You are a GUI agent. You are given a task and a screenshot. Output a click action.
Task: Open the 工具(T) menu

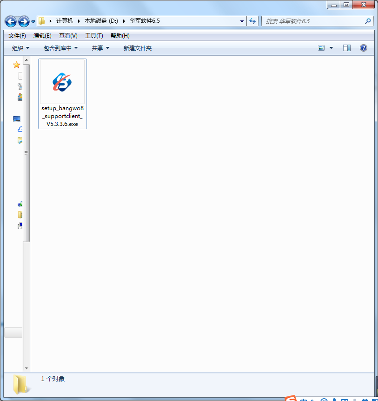point(94,36)
